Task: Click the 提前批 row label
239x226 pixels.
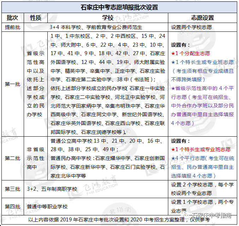Action: [12, 27]
